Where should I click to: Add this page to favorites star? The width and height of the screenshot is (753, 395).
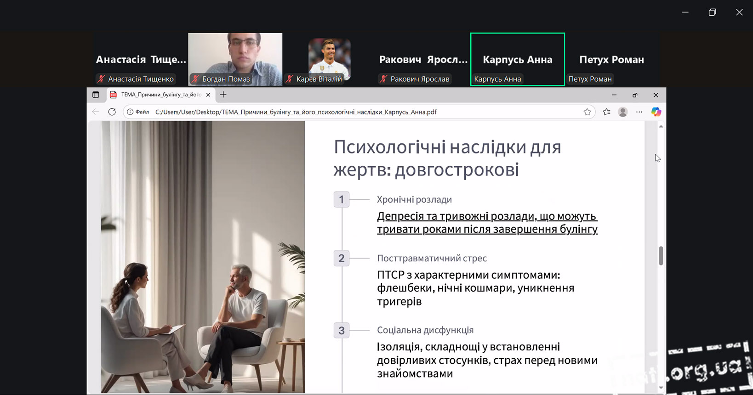(587, 112)
